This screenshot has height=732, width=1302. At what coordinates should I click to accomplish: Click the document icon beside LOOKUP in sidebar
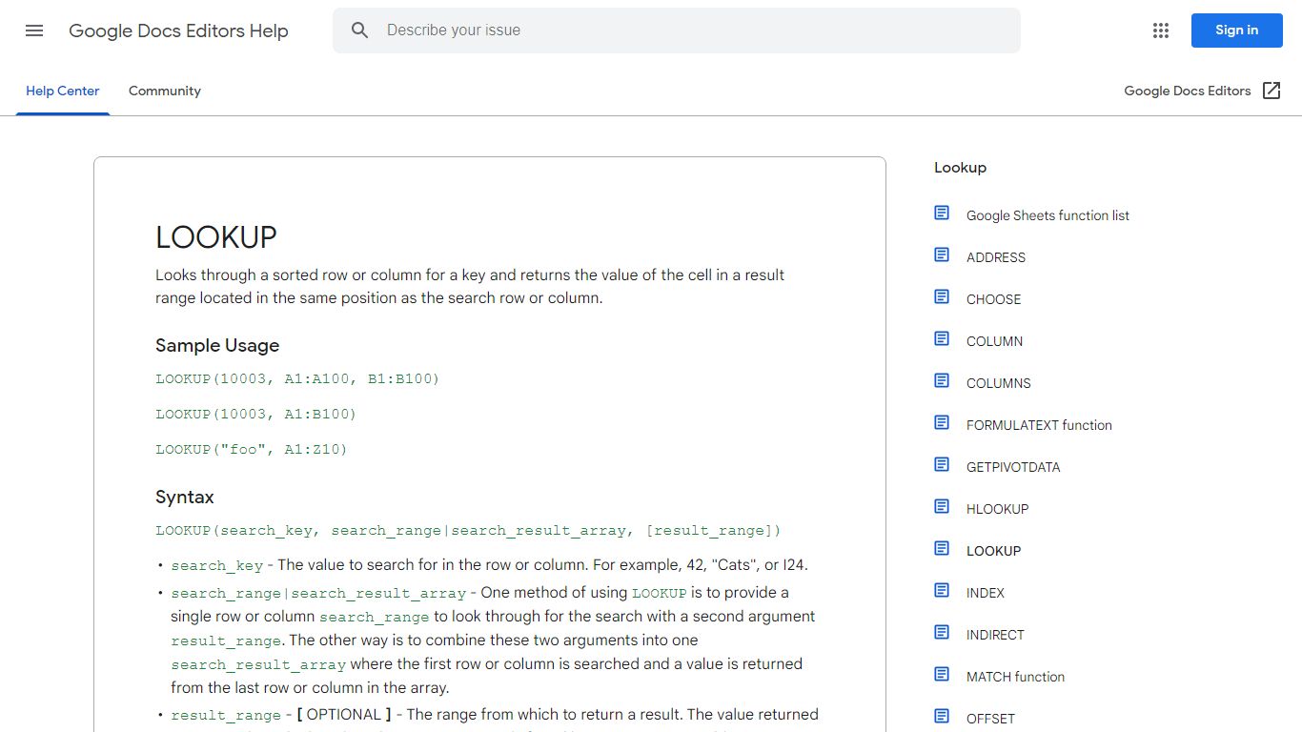(x=942, y=549)
